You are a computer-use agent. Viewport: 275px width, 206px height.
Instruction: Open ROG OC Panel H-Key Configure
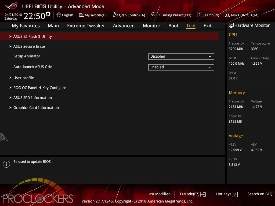[x=40, y=88]
